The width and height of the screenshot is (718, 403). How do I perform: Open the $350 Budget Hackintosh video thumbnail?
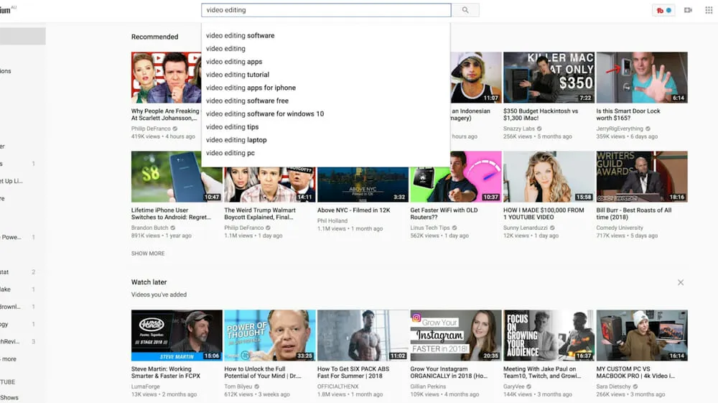(x=549, y=77)
